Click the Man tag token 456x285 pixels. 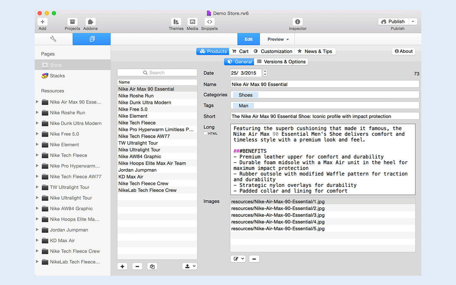[243, 106]
